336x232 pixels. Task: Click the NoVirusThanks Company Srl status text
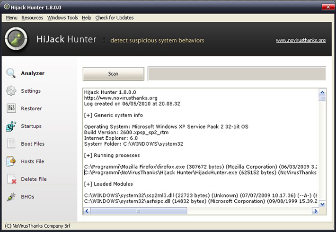coord(37,226)
